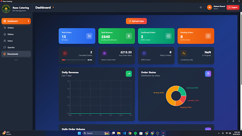Click the Cancelled Orders progress bar
Viewport: 242px width, 136px height.
74,60
